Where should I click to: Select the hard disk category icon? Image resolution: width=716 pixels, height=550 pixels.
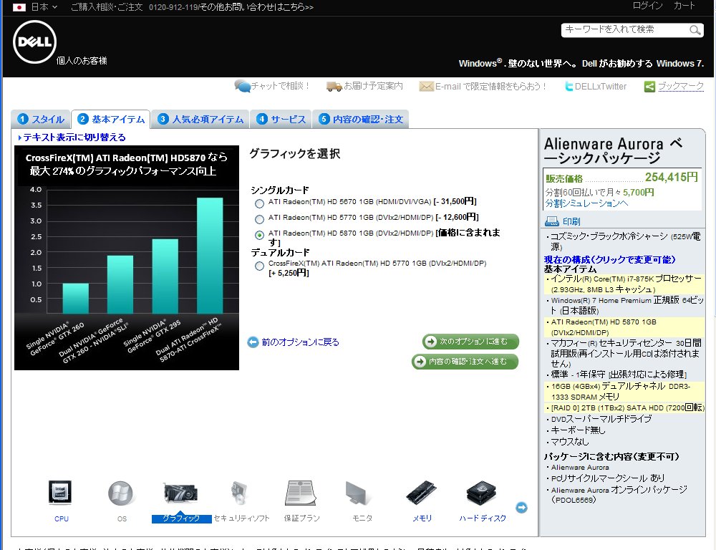(x=482, y=493)
